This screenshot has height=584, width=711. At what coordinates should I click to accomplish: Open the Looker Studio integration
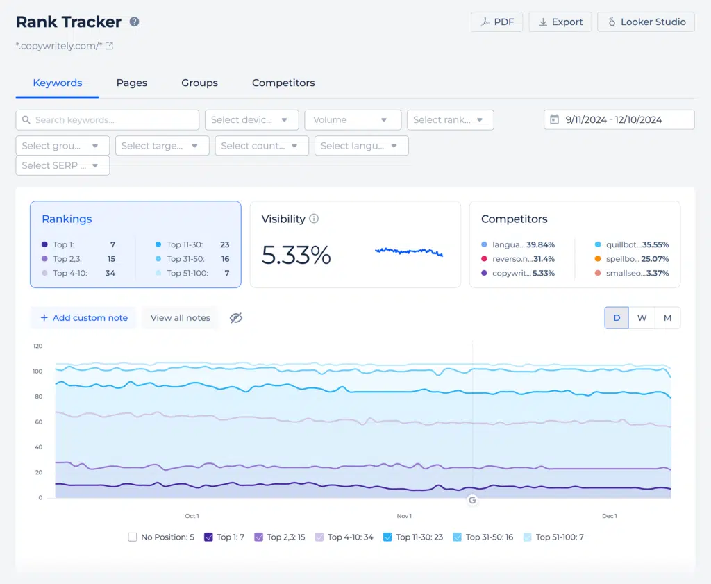pos(646,22)
